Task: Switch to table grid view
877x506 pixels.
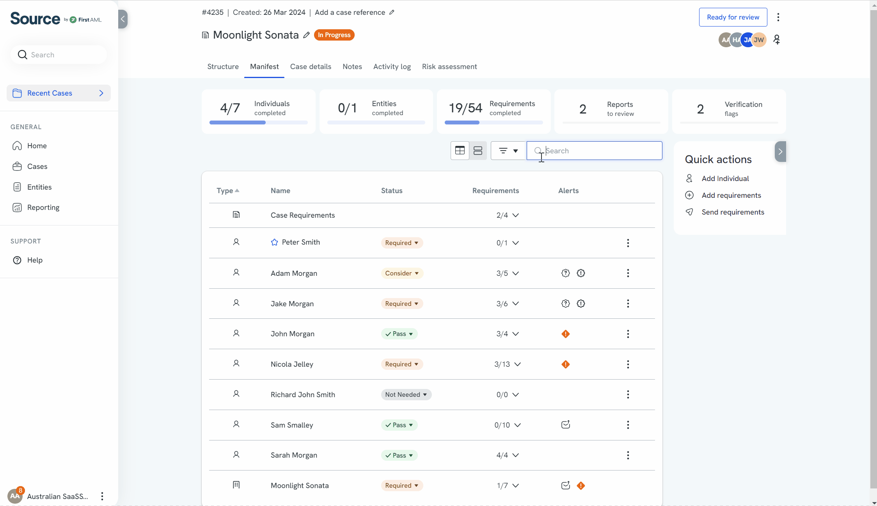Action: pos(460,151)
